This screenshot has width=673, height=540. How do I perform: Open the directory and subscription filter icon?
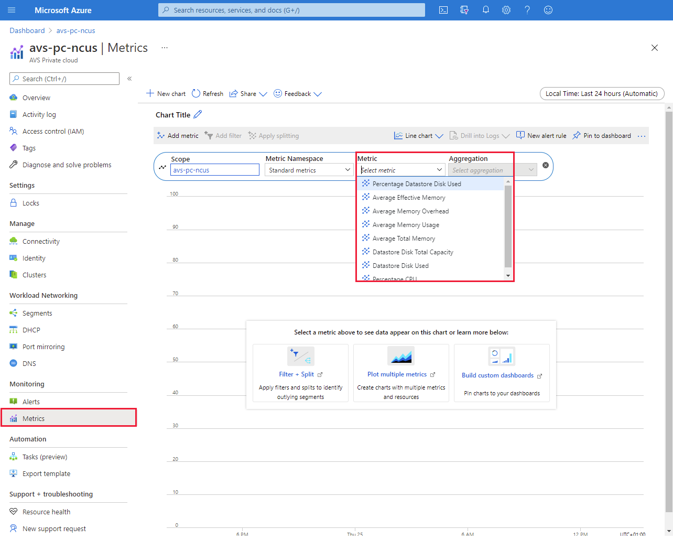click(x=464, y=10)
